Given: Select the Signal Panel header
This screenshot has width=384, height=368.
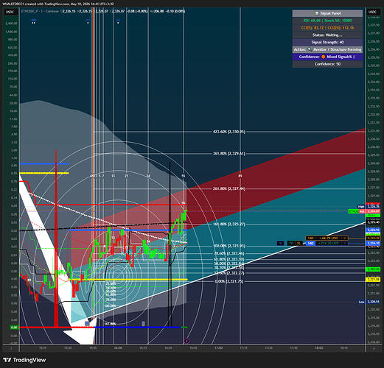Looking at the screenshot, I should tap(327, 13).
